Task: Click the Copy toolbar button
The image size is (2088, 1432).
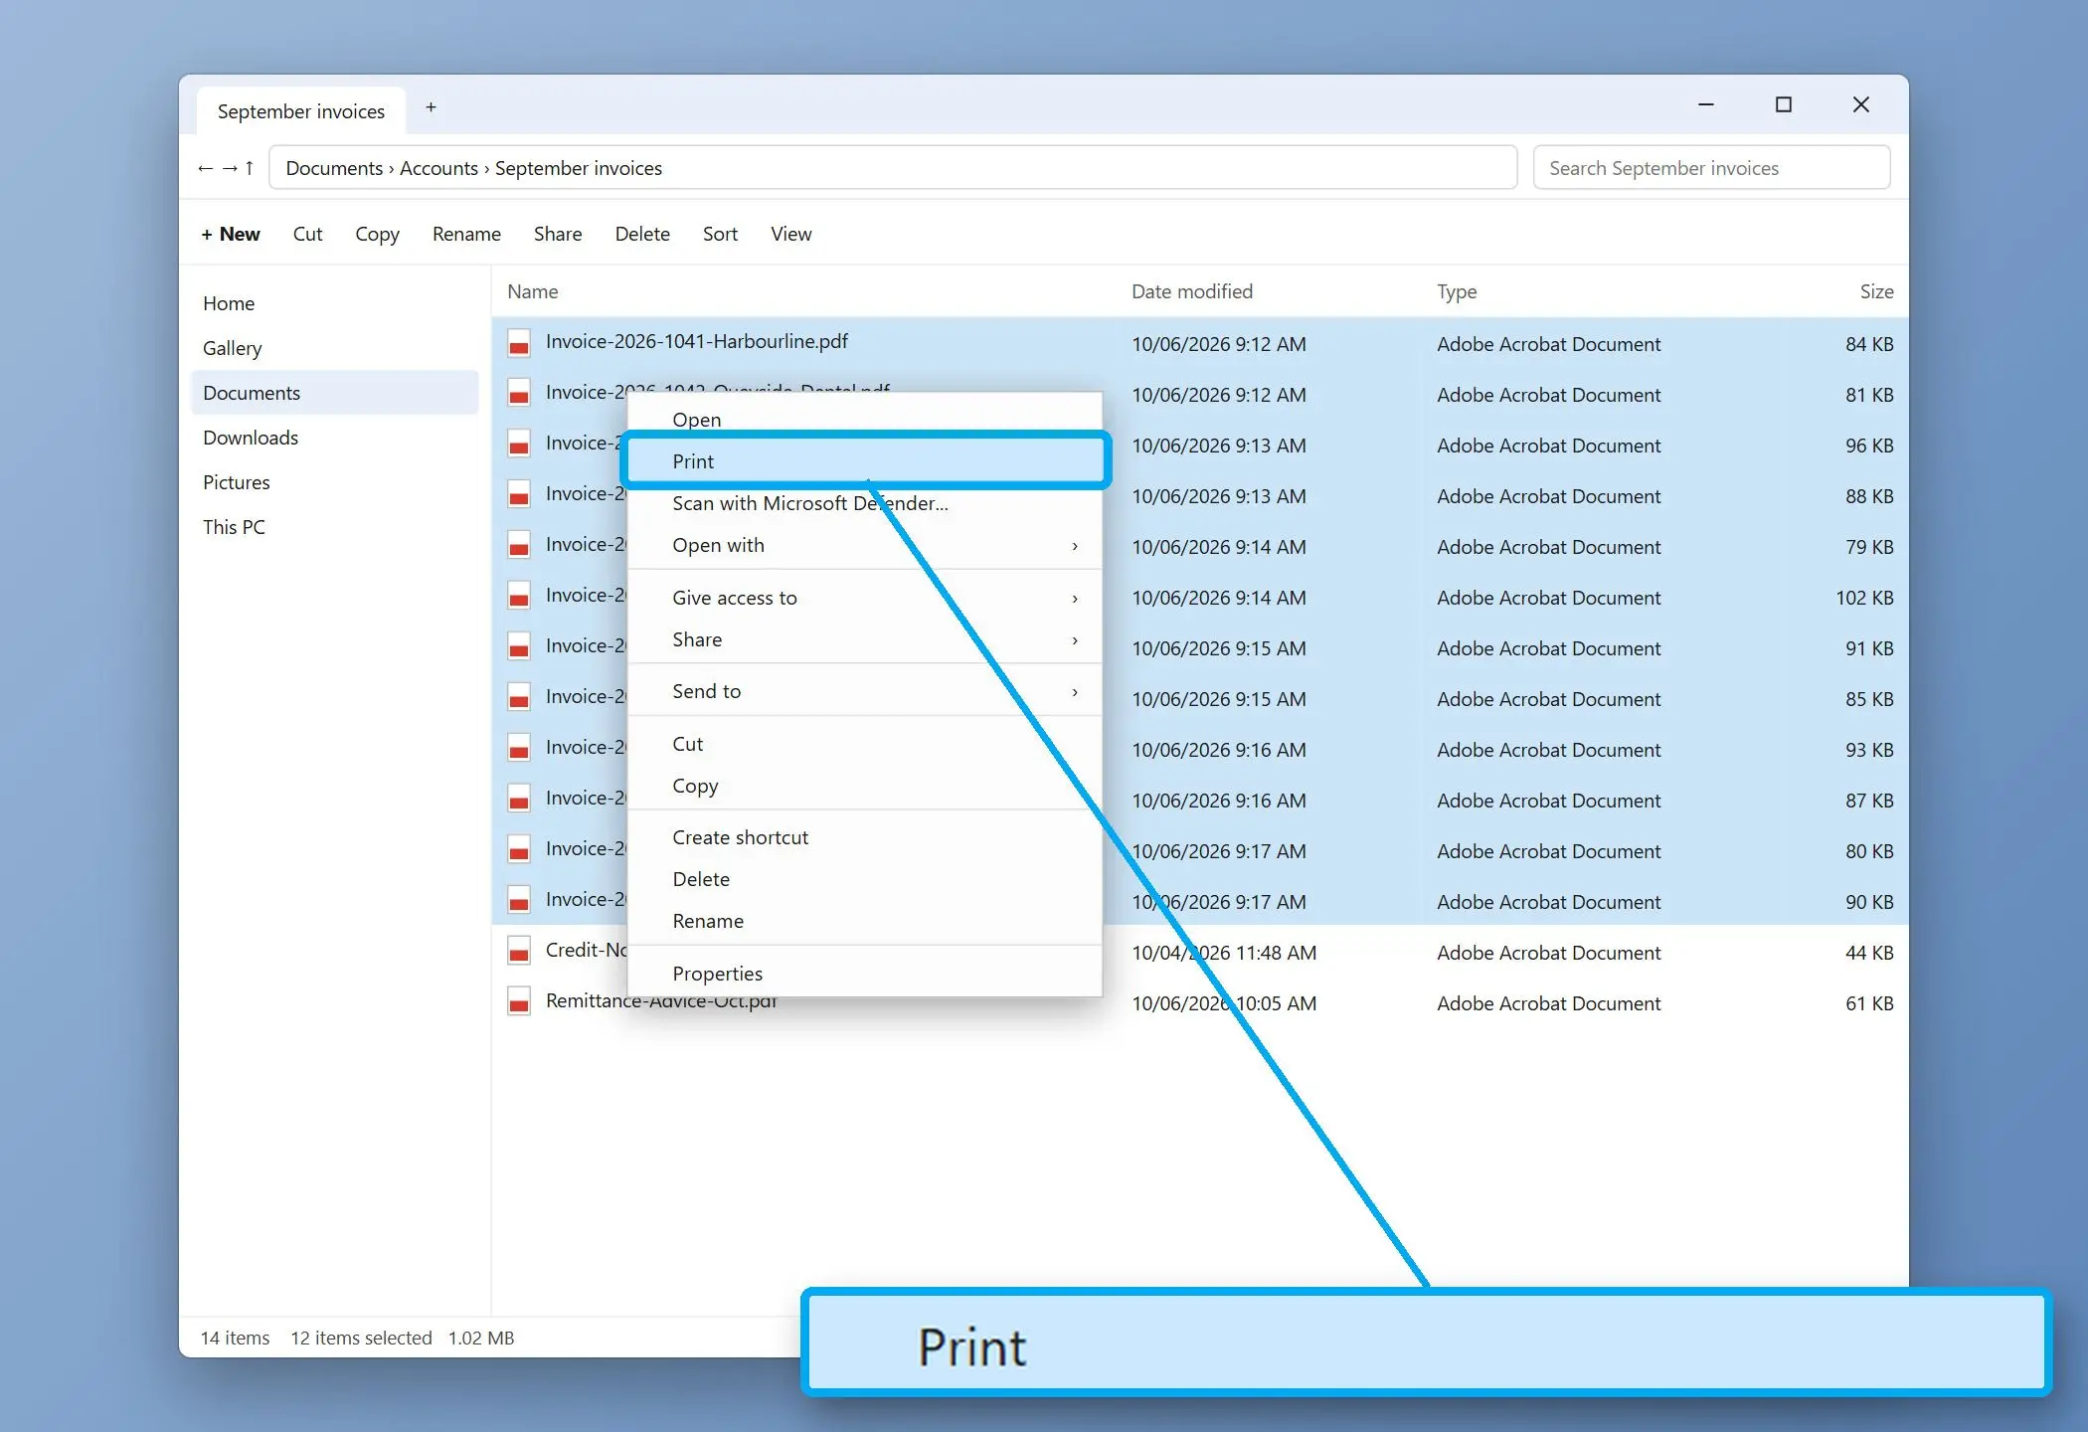Action: tap(377, 234)
